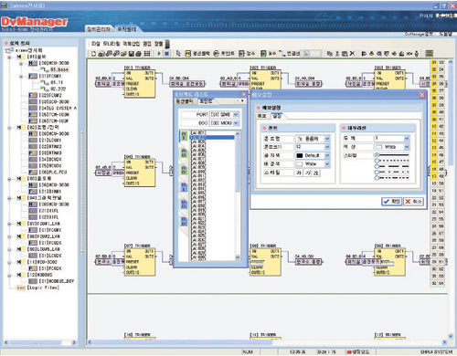This screenshot has width=457, height=356.
Task: Open the font size dropdown showing 12
Action: pos(327,147)
